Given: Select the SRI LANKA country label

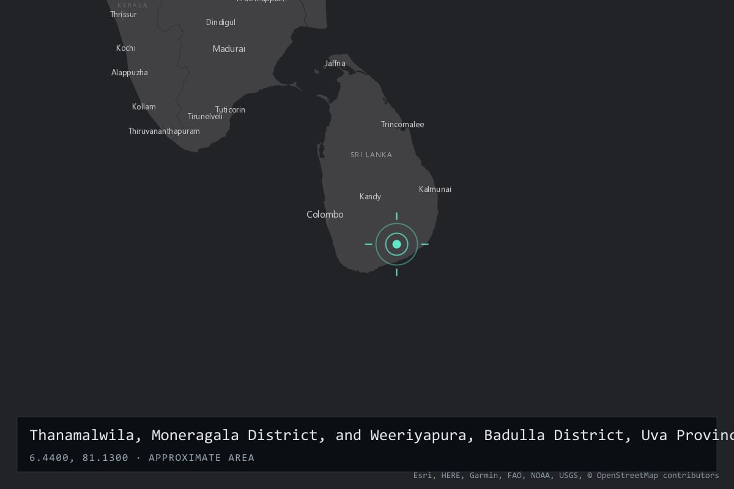Looking at the screenshot, I should pos(371,155).
